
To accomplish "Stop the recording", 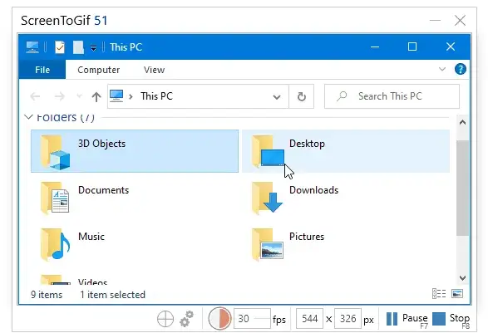I will (x=451, y=319).
